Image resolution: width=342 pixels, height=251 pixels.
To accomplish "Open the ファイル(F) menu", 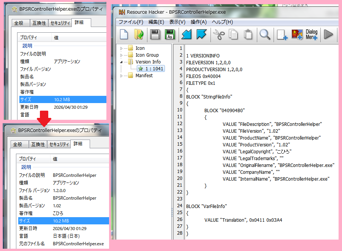I will (x=131, y=22).
